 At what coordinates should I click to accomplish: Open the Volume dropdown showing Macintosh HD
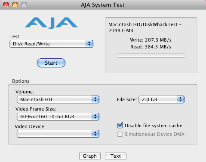[x=58, y=99]
